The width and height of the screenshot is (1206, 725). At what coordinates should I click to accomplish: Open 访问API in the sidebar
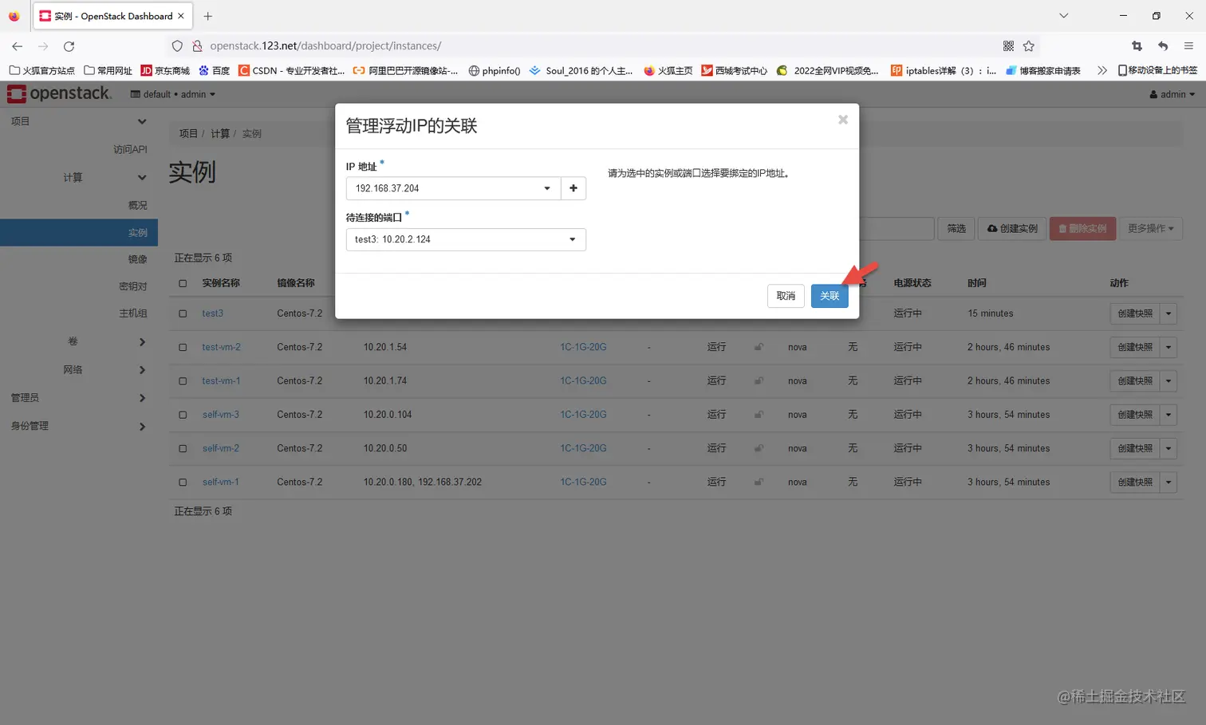click(130, 149)
